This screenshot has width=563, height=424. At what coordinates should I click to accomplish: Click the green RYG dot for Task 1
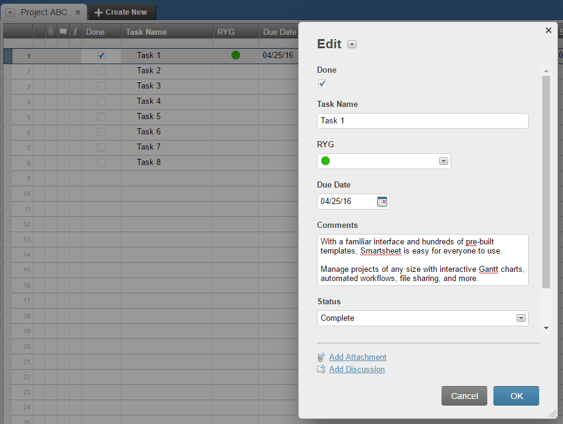coord(236,56)
